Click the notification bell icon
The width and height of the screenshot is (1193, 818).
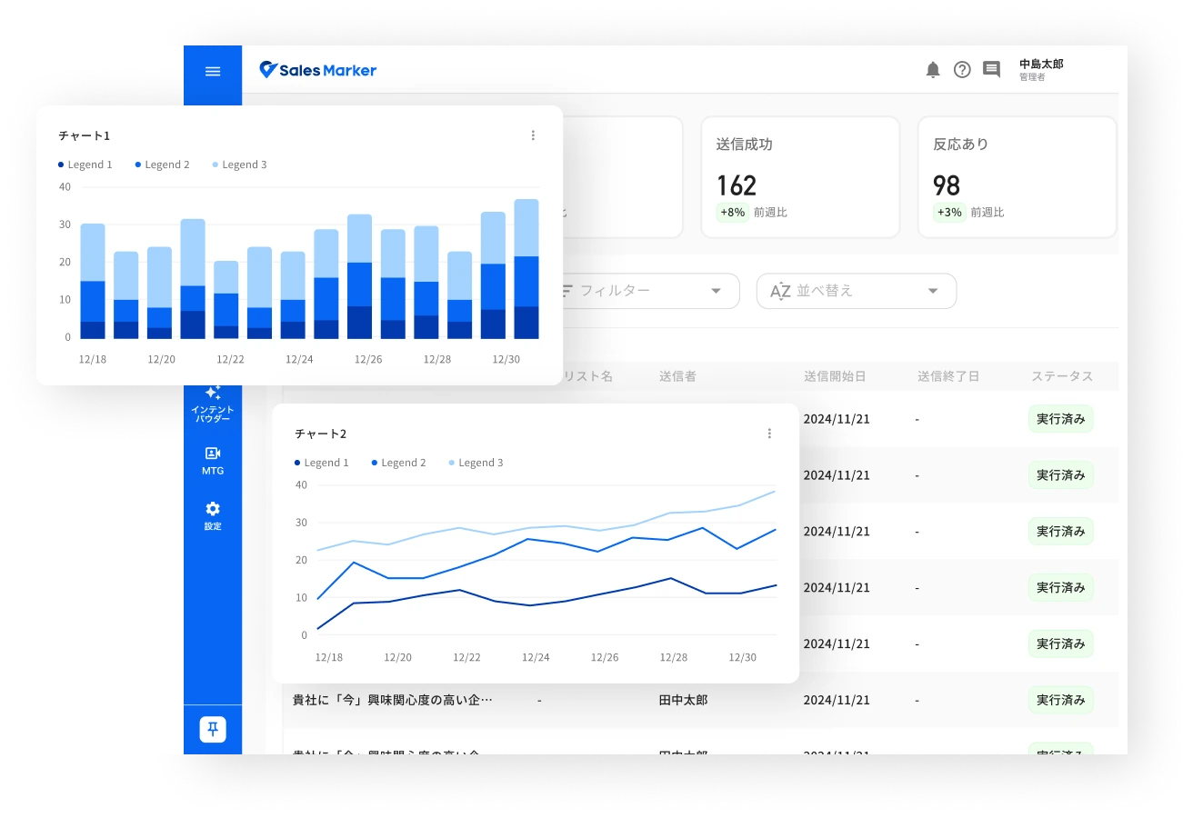click(x=932, y=70)
